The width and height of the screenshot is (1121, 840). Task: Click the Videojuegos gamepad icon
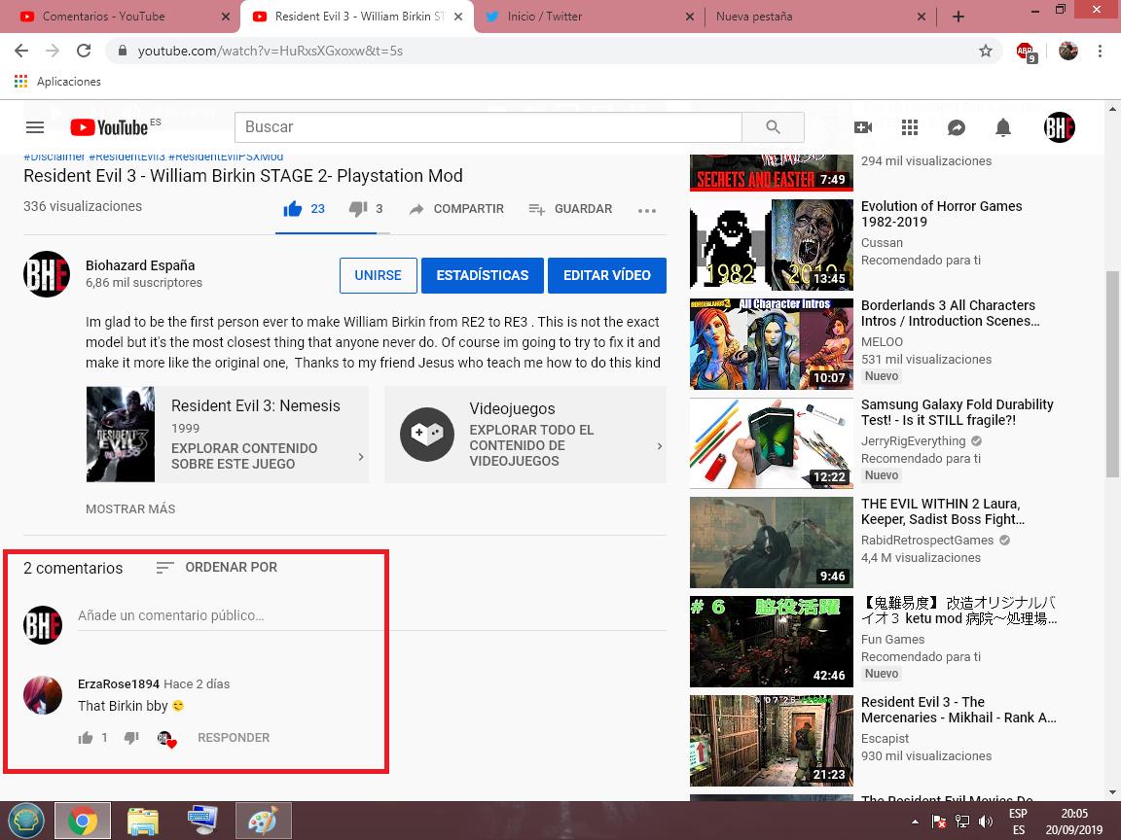pyautogui.click(x=427, y=435)
